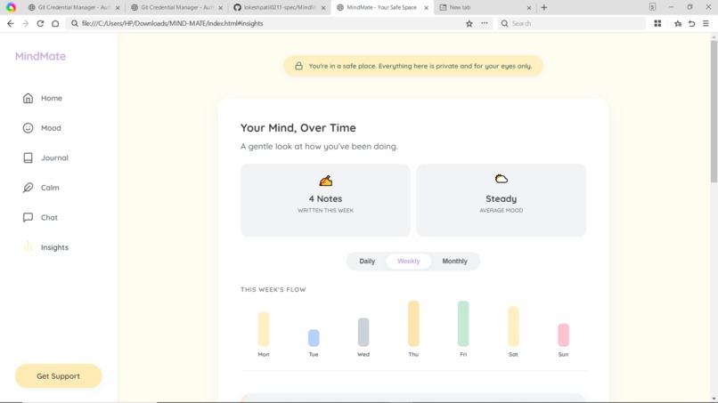Click the scrollbar down arrow

[714, 399]
